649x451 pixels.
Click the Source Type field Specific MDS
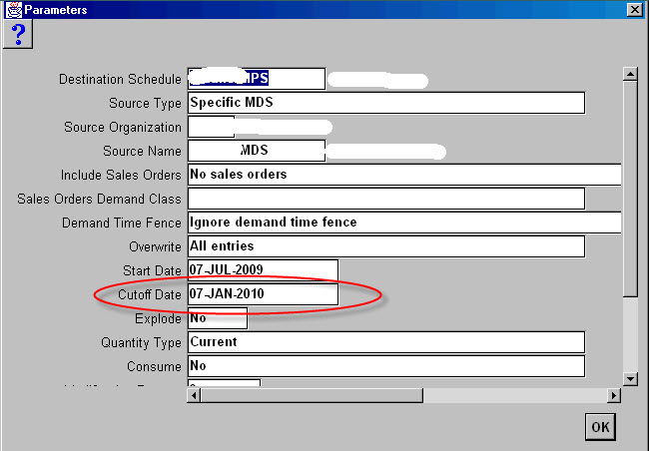tap(386, 103)
